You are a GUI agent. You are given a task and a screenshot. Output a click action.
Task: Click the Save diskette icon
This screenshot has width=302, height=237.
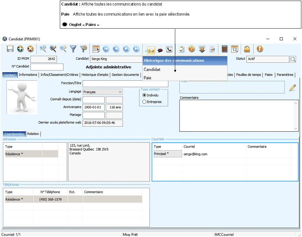point(10,49)
